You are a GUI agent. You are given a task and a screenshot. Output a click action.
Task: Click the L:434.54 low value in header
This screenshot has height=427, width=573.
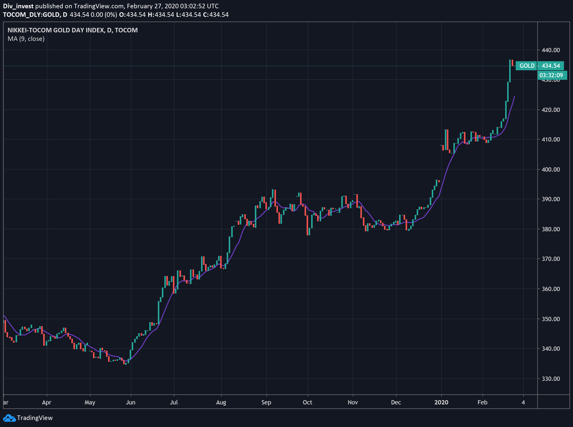[188, 15]
